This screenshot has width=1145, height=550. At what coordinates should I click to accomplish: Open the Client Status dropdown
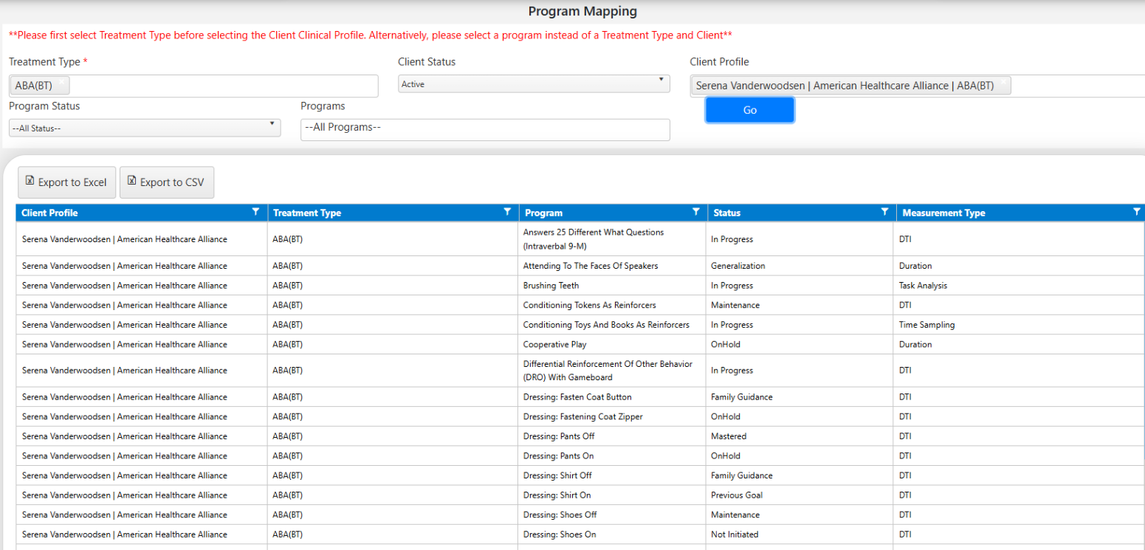click(x=534, y=84)
